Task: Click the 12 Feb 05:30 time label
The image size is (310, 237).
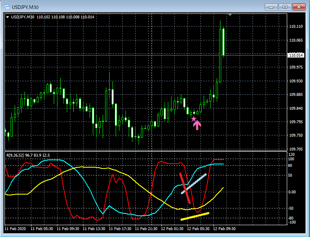Action: (198, 229)
